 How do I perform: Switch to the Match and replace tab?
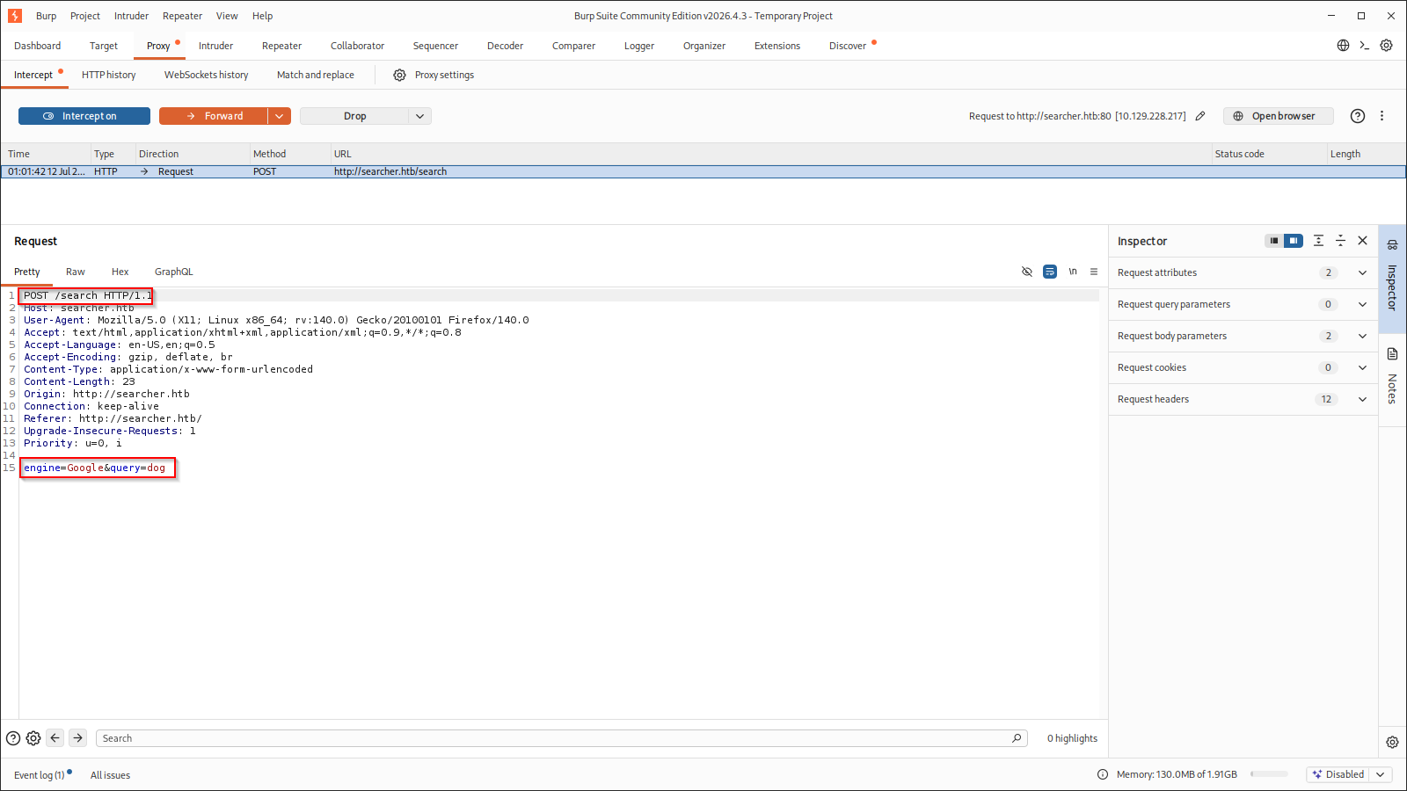click(x=316, y=75)
